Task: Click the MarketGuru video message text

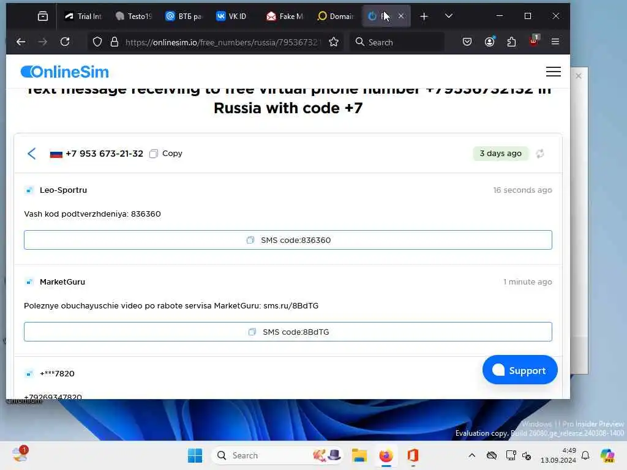Action: (171, 306)
